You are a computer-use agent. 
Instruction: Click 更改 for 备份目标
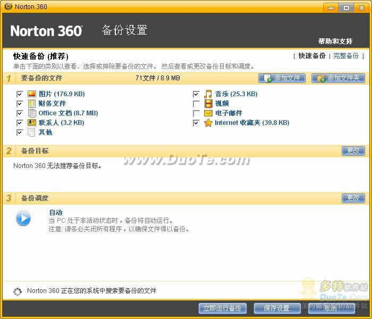(353, 151)
